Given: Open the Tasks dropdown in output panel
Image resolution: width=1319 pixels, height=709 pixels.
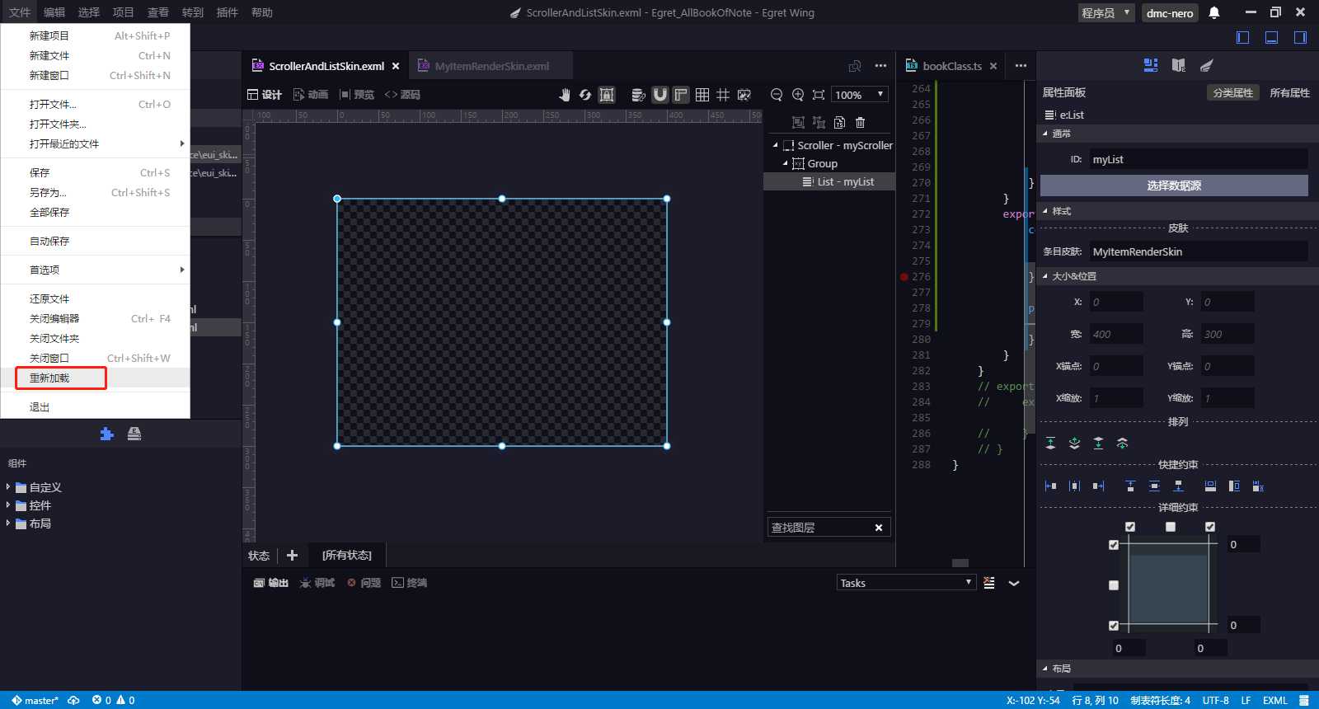Looking at the screenshot, I should point(906,583).
